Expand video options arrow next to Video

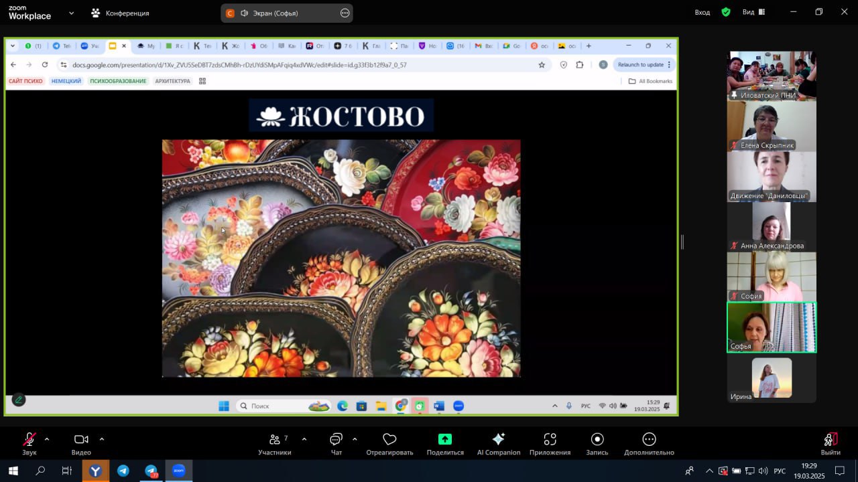(x=102, y=439)
